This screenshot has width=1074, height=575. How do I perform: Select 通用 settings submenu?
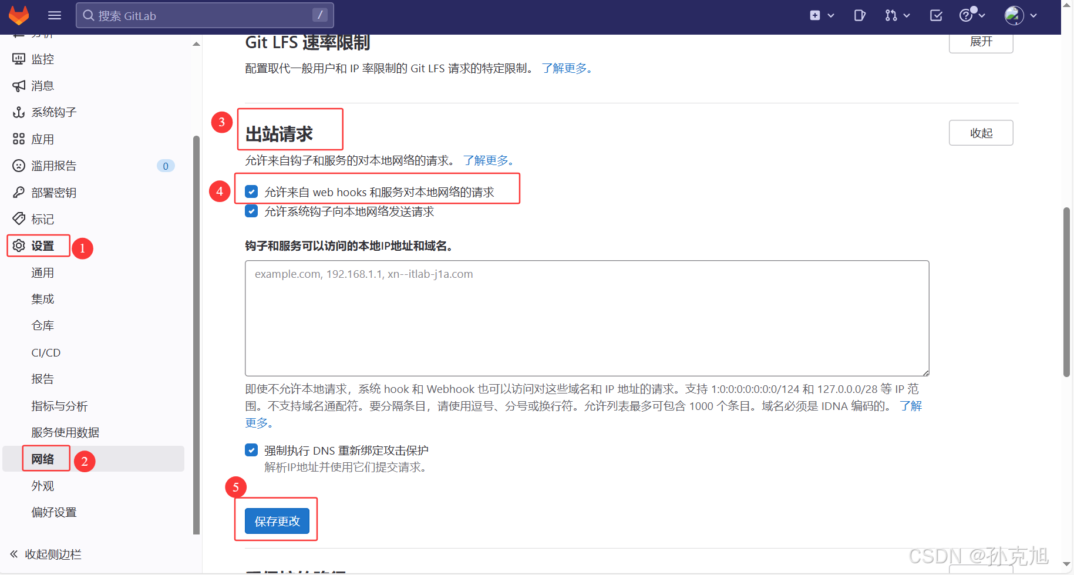pos(42,273)
